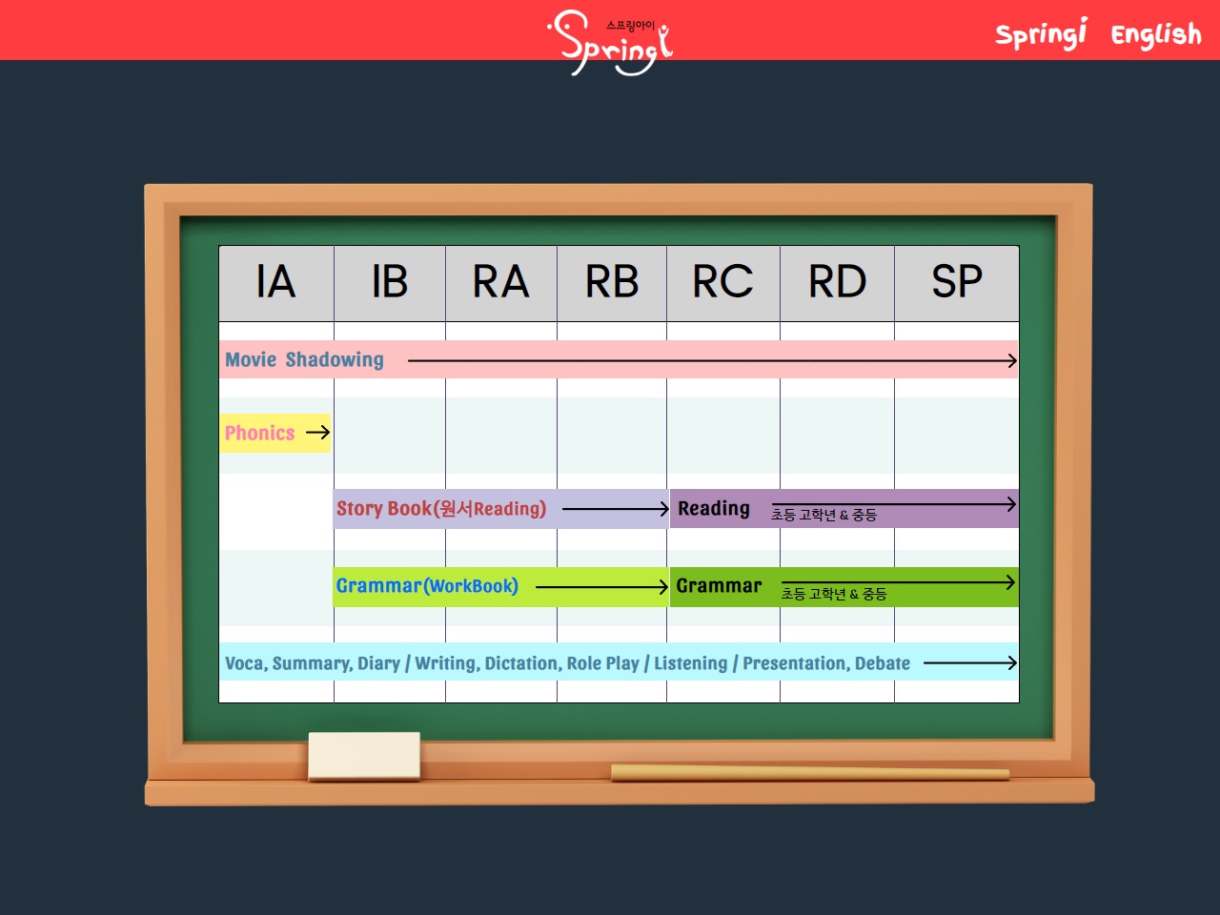Click the RC level column header
The width and height of the screenshot is (1220, 915).
tap(723, 283)
